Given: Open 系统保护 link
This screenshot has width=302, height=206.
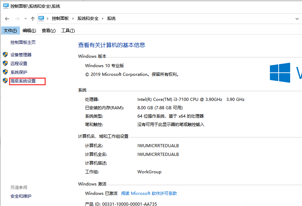Looking at the screenshot, I should point(19,72).
